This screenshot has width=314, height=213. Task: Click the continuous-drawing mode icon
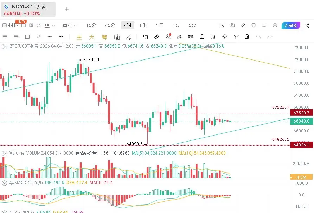point(117,37)
